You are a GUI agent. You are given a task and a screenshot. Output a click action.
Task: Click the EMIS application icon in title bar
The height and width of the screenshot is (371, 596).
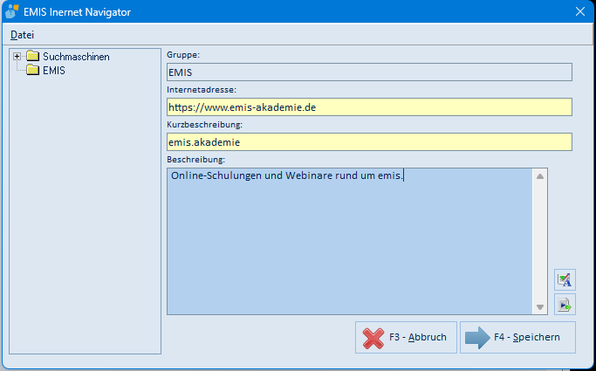coord(12,11)
